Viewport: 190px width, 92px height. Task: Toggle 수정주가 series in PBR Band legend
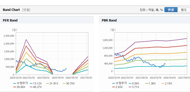[119, 83]
